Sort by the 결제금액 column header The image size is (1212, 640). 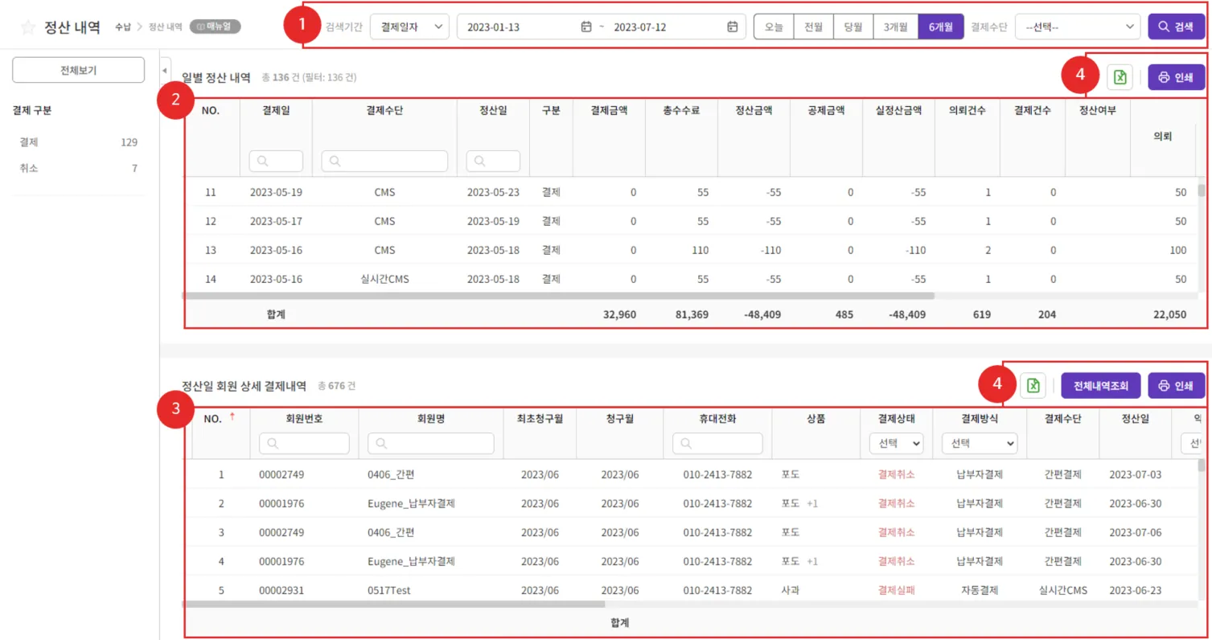point(609,111)
